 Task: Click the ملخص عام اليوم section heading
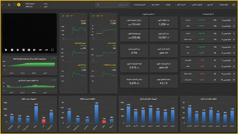[x=148, y=14]
